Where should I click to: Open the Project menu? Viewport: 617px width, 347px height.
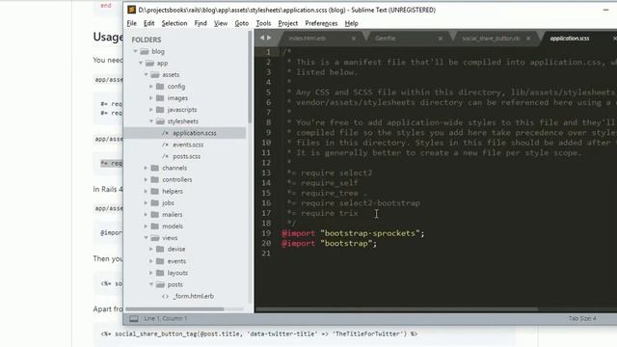pyautogui.click(x=287, y=23)
